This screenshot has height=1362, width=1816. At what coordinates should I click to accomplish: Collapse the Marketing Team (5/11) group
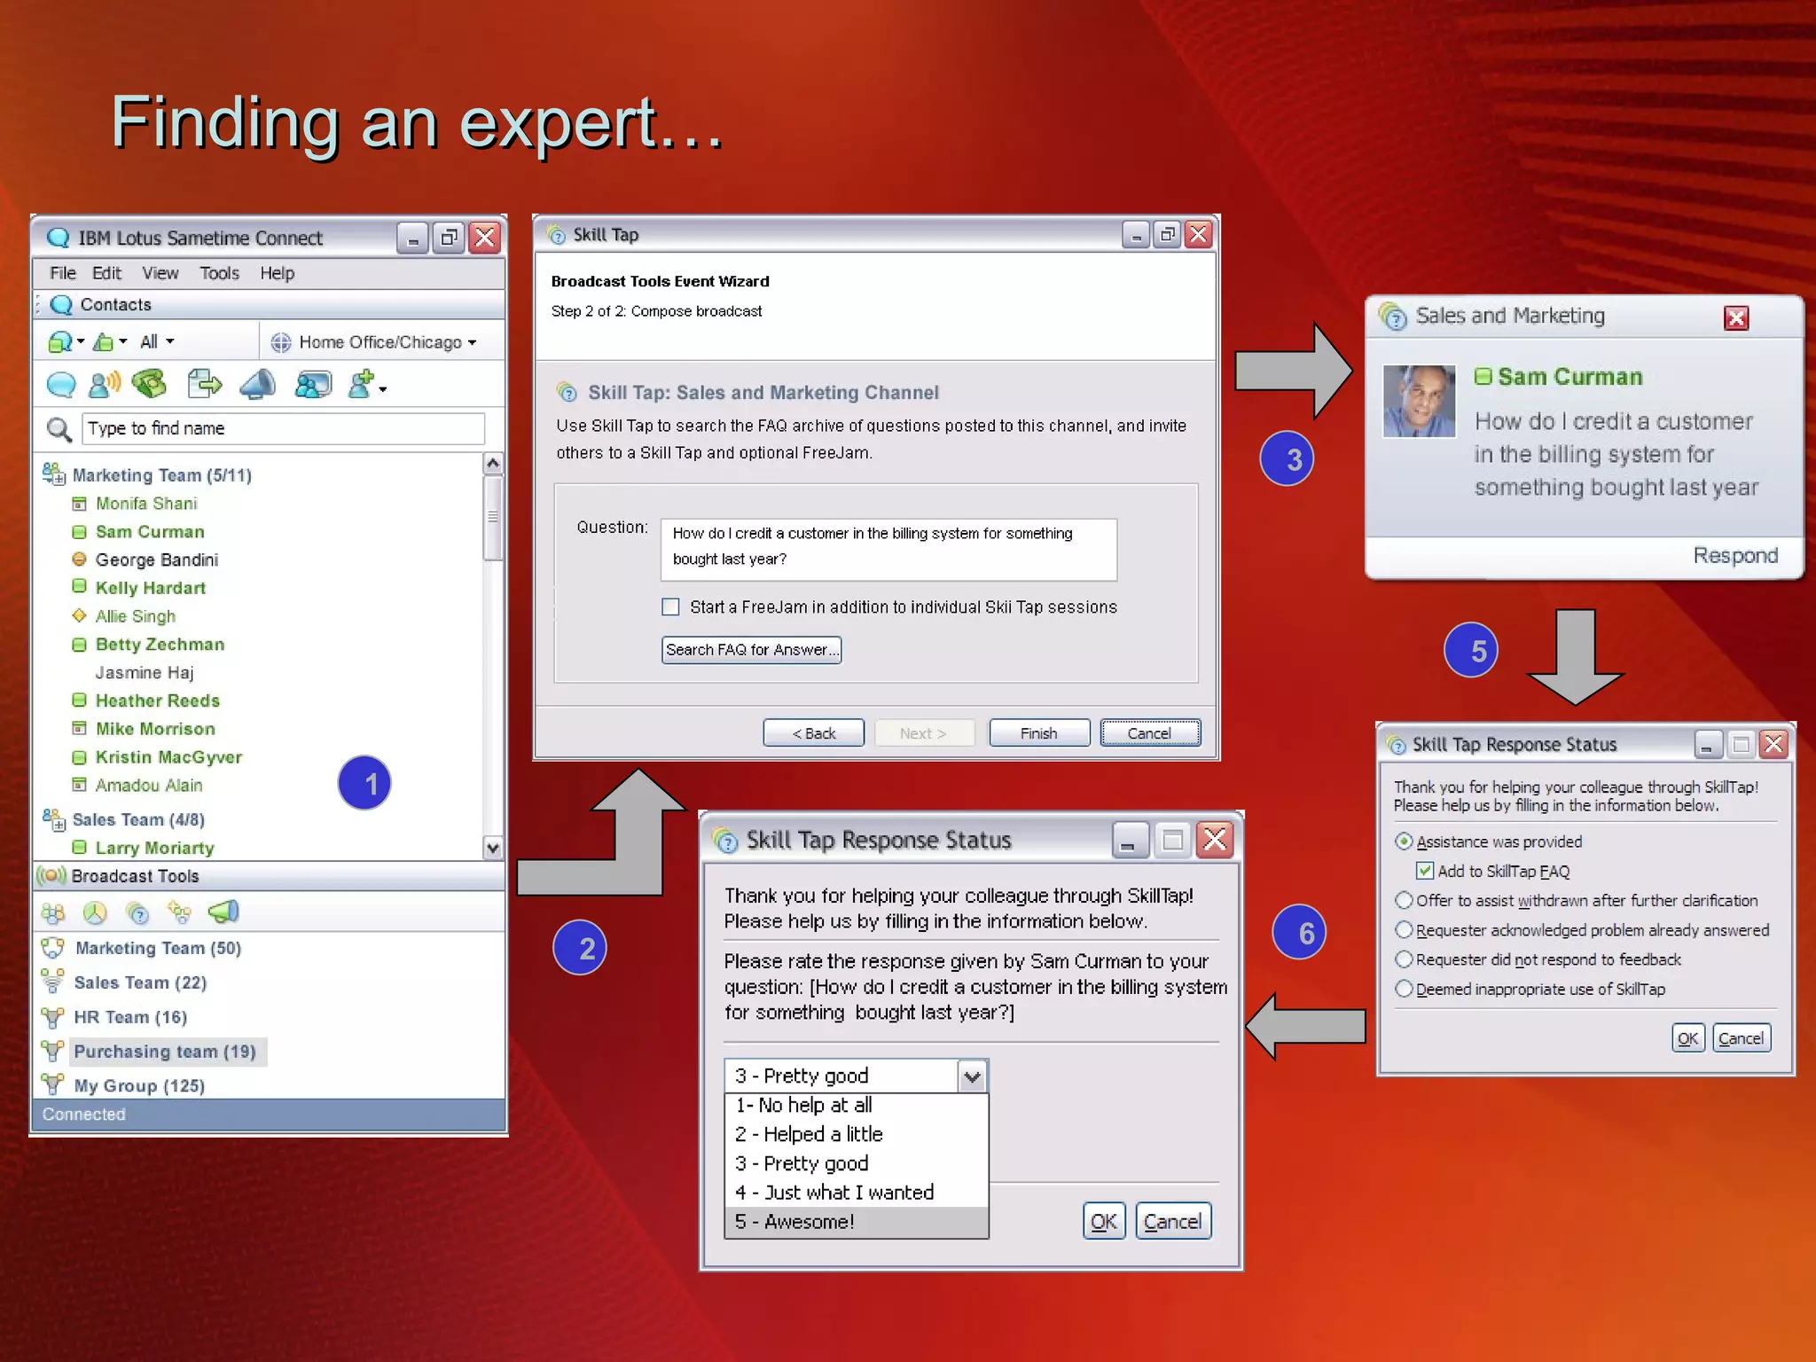(x=53, y=474)
